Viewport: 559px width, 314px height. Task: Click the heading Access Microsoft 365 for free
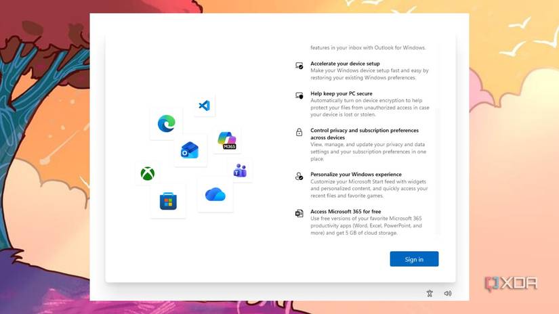click(346, 211)
